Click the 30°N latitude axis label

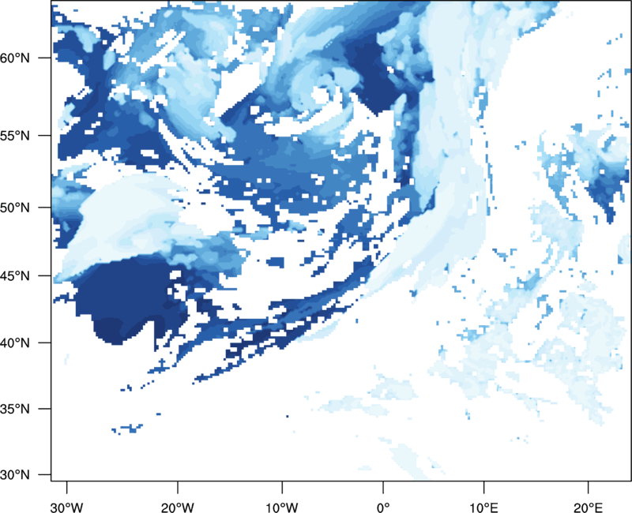[15, 475]
